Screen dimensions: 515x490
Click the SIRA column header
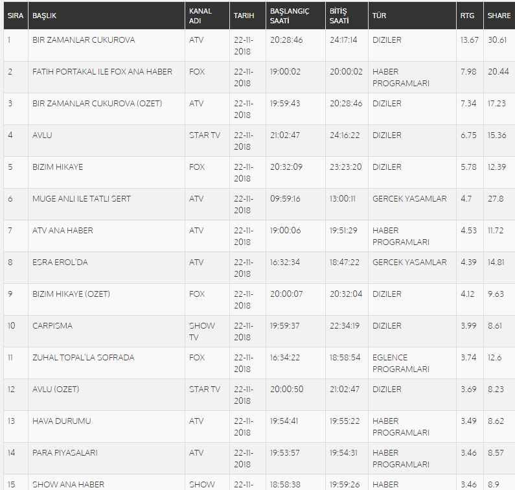click(x=16, y=16)
